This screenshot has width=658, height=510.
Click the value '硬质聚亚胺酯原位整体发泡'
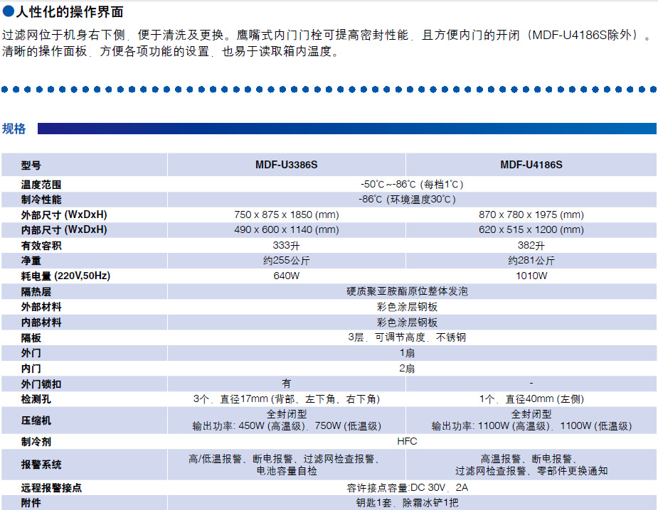[x=407, y=291]
